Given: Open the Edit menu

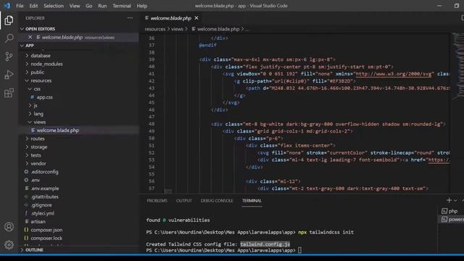Looking at the screenshot, I should 33,6.
